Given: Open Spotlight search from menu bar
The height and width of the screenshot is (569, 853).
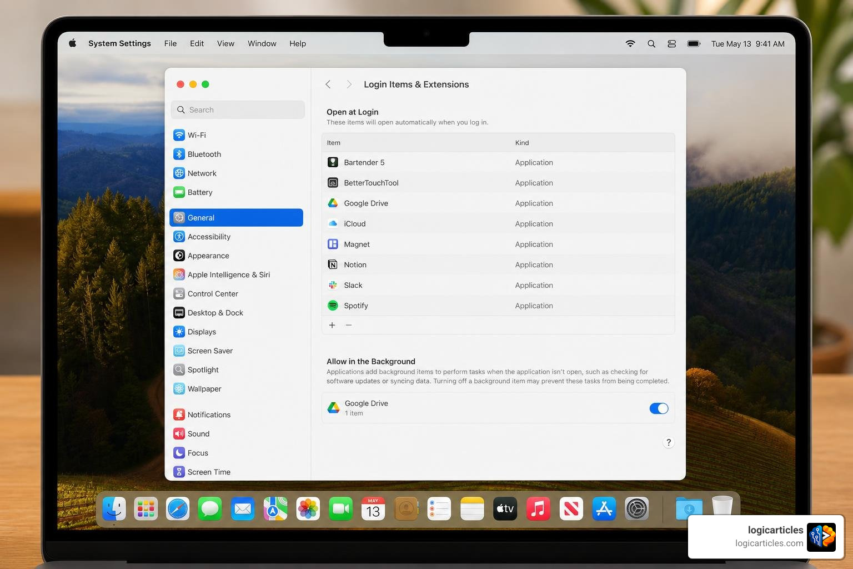Looking at the screenshot, I should [x=651, y=43].
